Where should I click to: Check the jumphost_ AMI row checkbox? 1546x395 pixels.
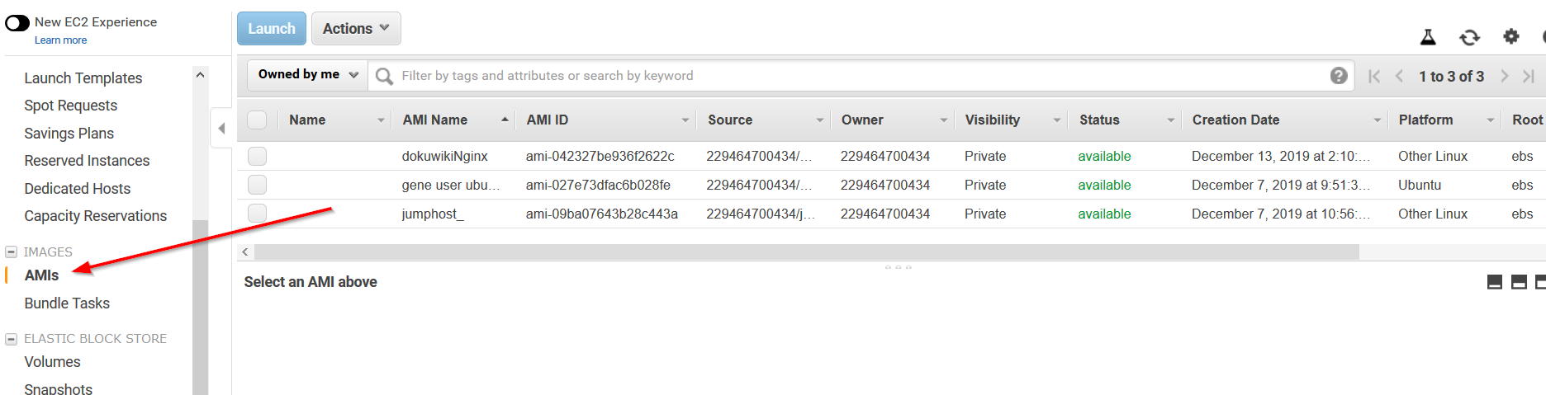point(258,214)
